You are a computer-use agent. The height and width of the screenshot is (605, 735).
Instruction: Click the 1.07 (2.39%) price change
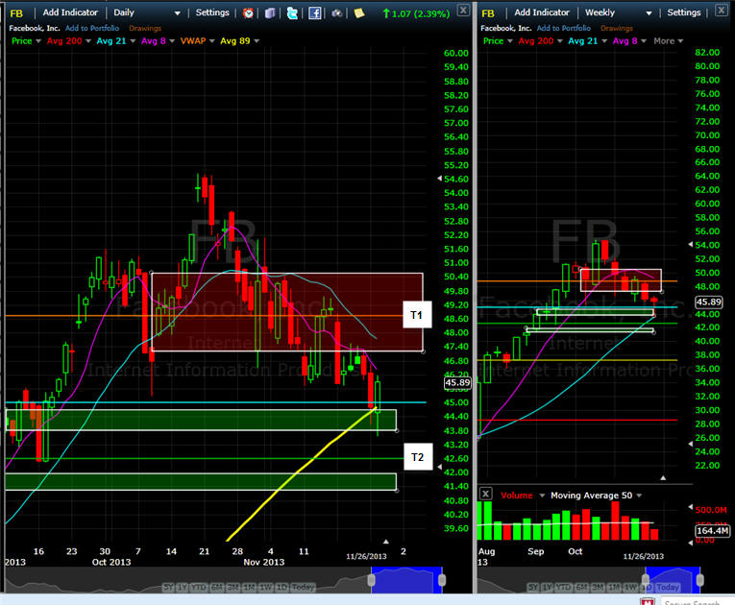(x=416, y=13)
